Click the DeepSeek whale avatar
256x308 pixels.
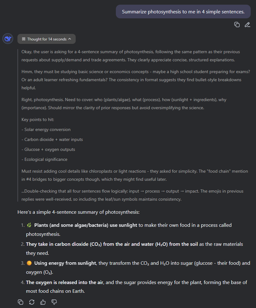pyautogui.click(x=8, y=39)
